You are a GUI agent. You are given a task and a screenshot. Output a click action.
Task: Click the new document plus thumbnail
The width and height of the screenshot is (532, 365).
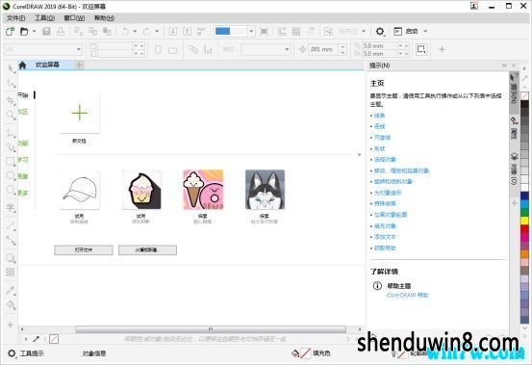coord(80,113)
